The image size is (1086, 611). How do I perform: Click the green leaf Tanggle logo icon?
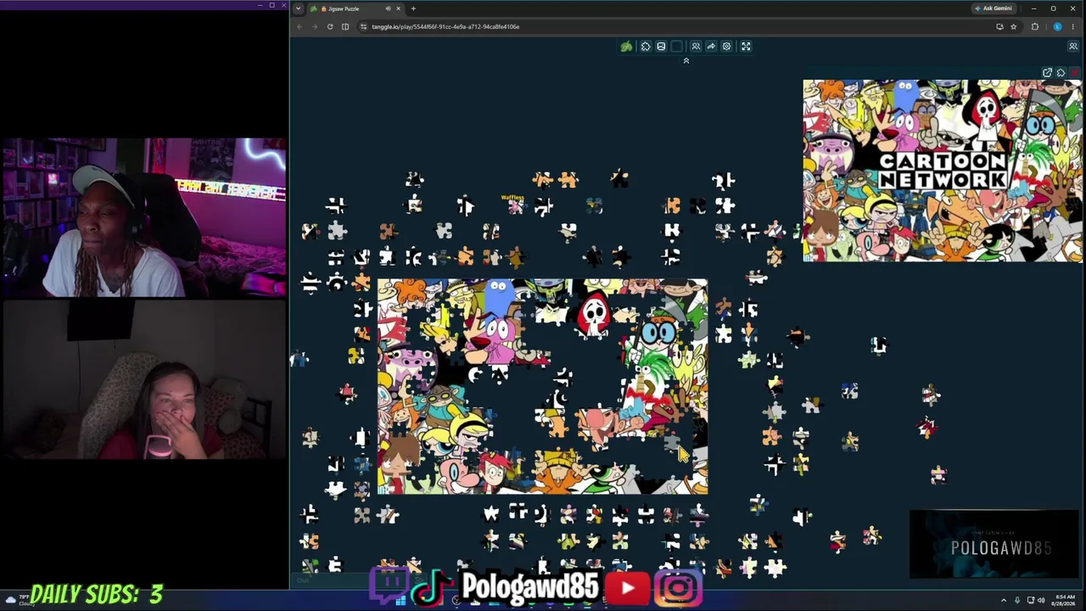tap(626, 47)
